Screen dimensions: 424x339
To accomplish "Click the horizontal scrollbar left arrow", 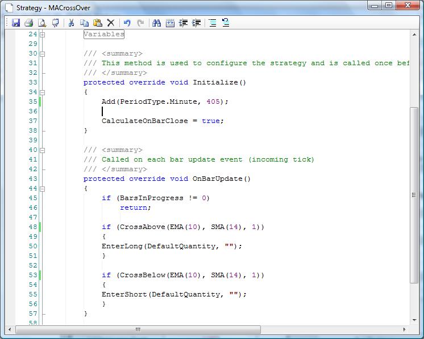I will tap(10, 329).
